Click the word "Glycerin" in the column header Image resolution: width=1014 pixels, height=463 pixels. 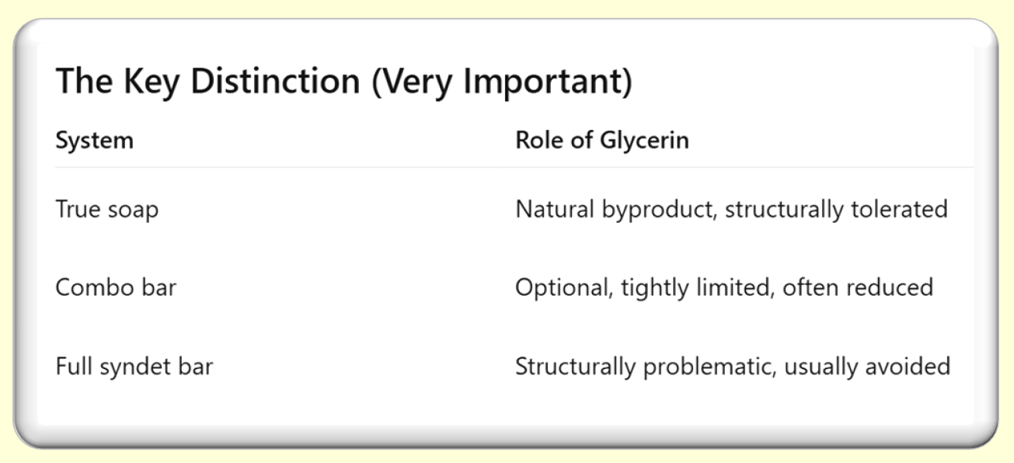pos(644,141)
